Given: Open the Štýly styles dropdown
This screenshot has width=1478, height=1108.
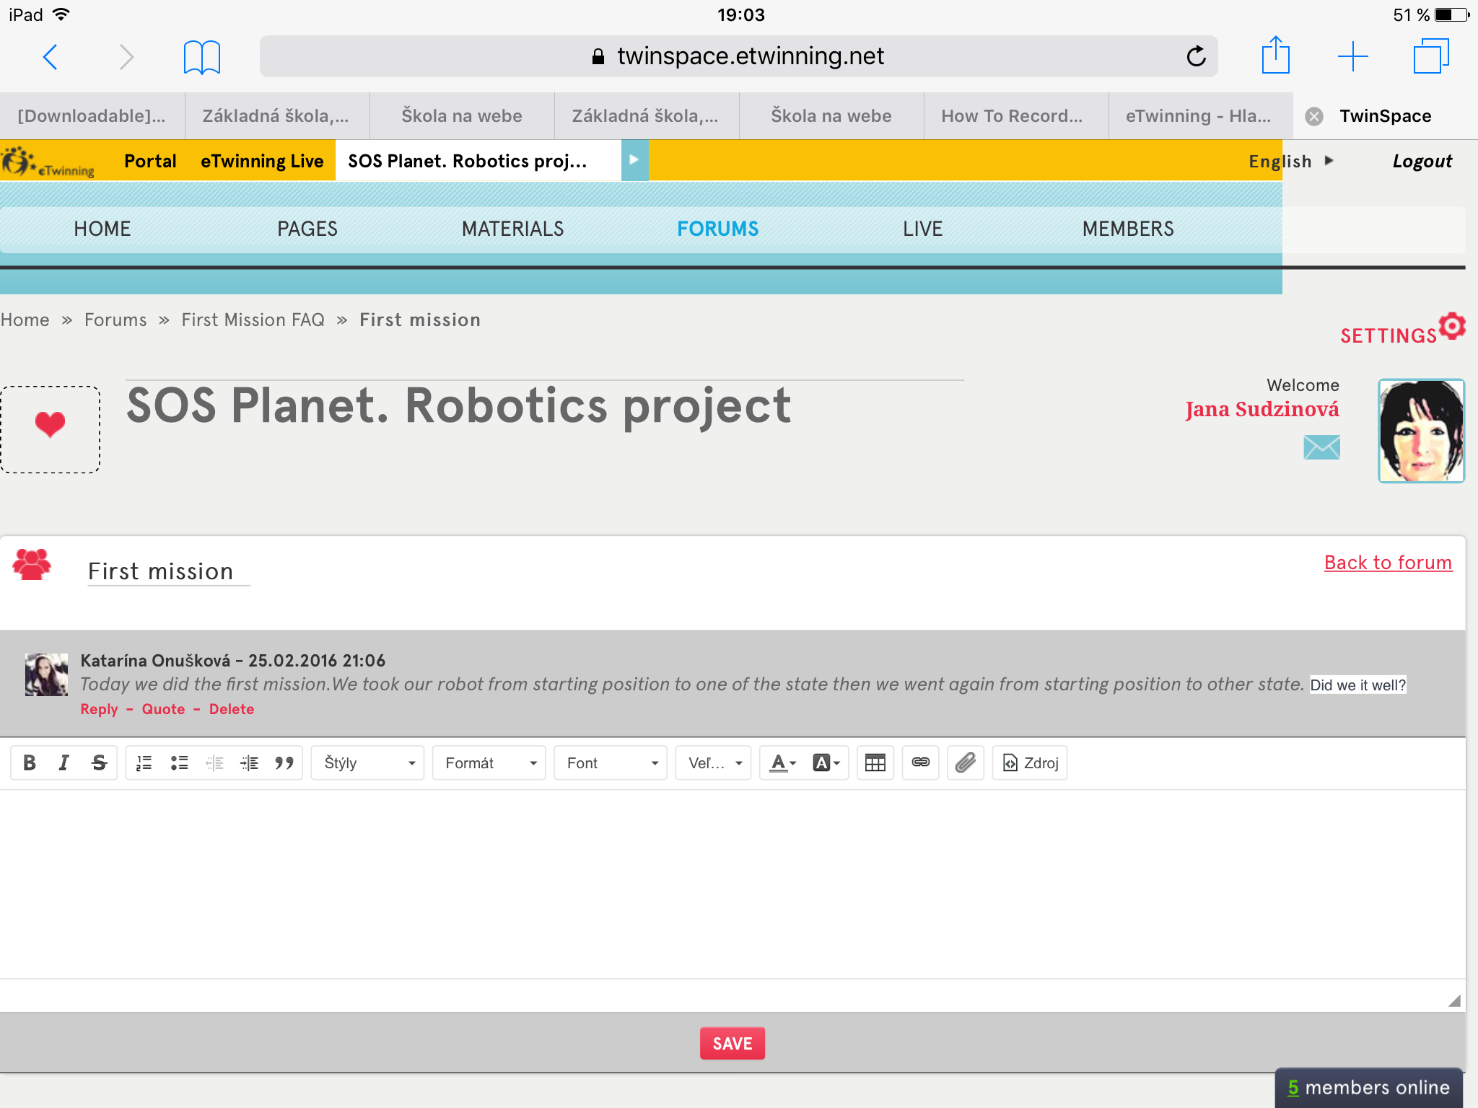Looking at the screenshot, I should click(368, 763).
